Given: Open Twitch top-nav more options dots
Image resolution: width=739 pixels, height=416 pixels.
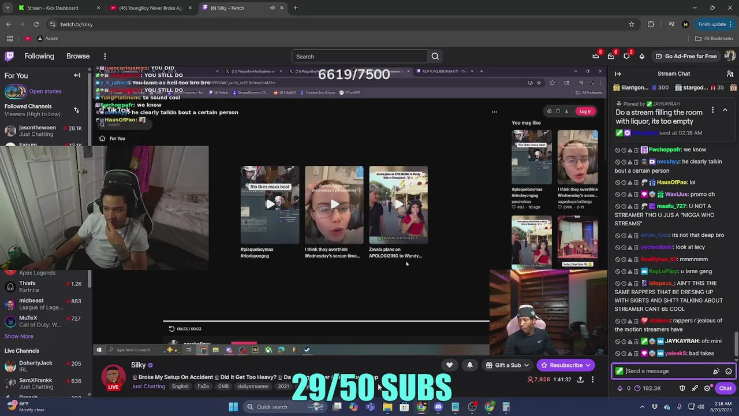Looking at the screenshot, I should pos(105,56).
